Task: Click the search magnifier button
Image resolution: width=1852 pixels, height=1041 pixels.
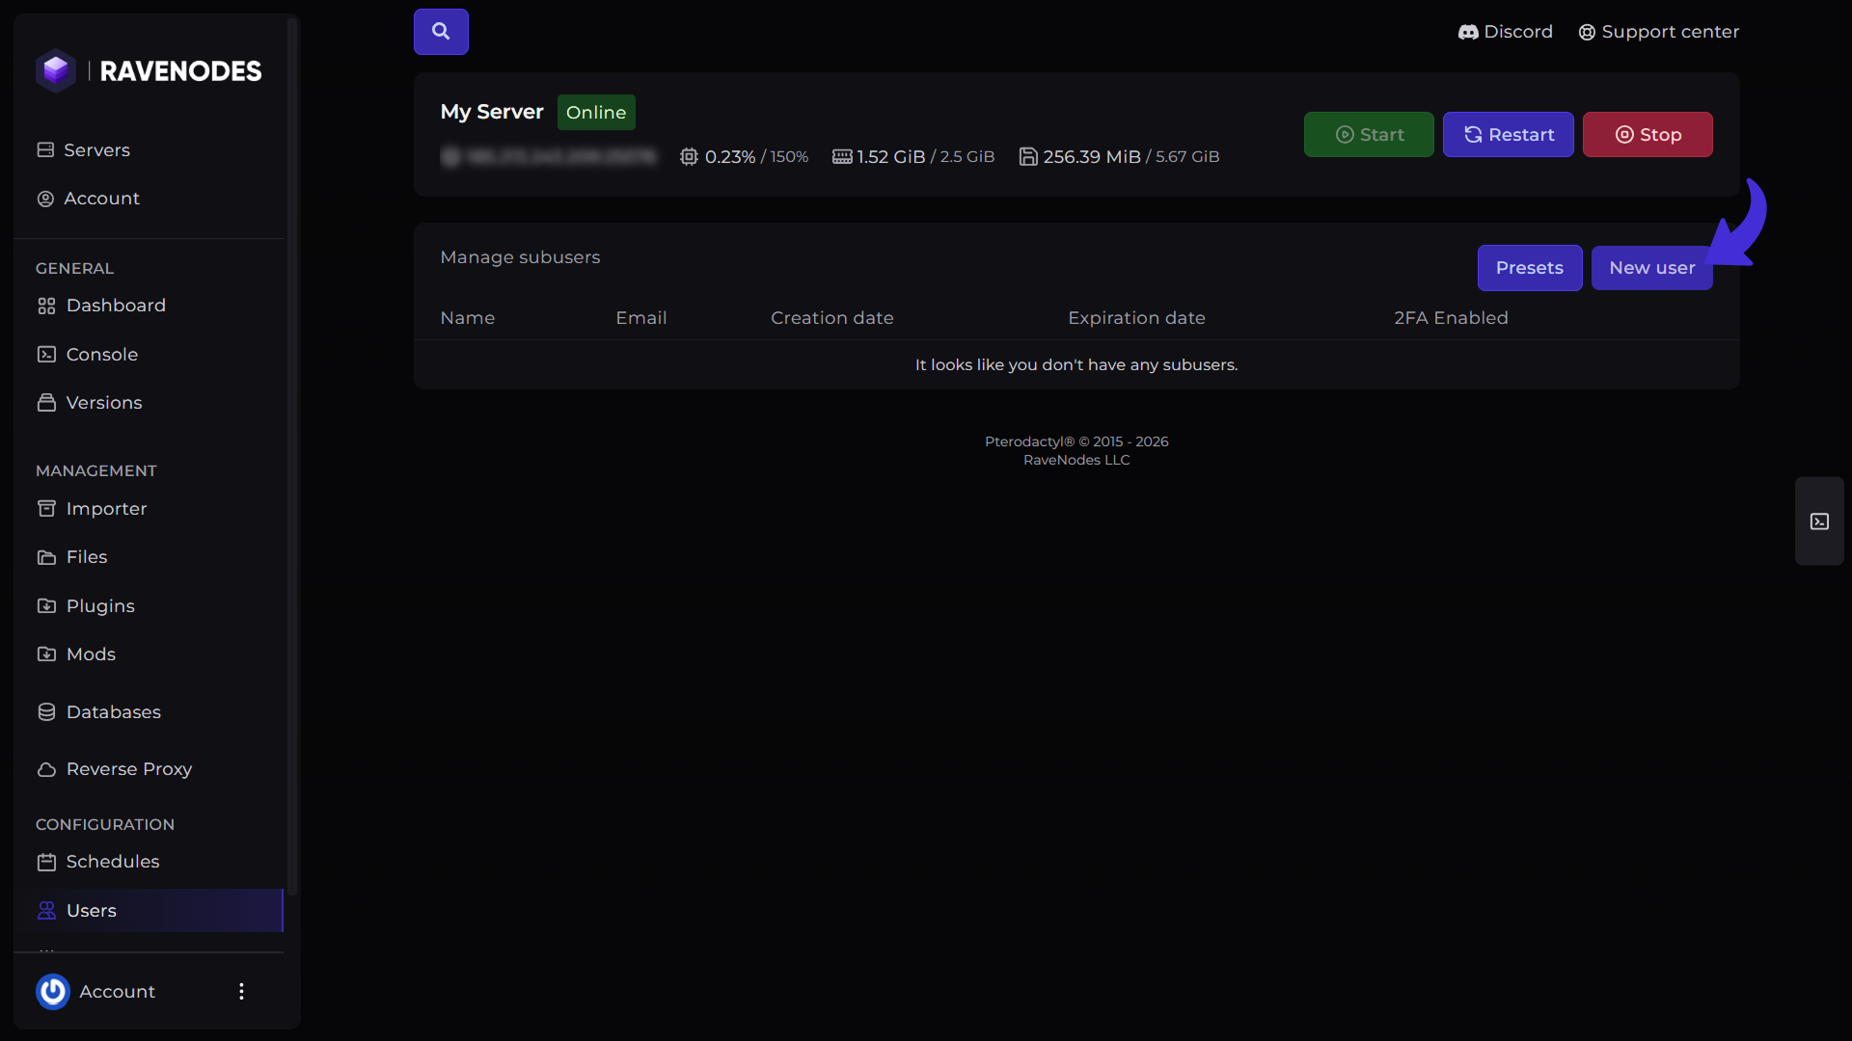Action: [441, 32]
